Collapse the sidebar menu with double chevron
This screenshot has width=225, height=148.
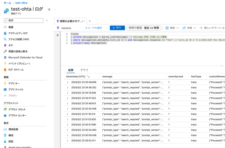click(47, 20)
